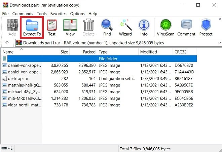Viewport: 222px width, 152px height.
Task: Select daniel-von-appe file sized 2,865,923
Action: 99,72
